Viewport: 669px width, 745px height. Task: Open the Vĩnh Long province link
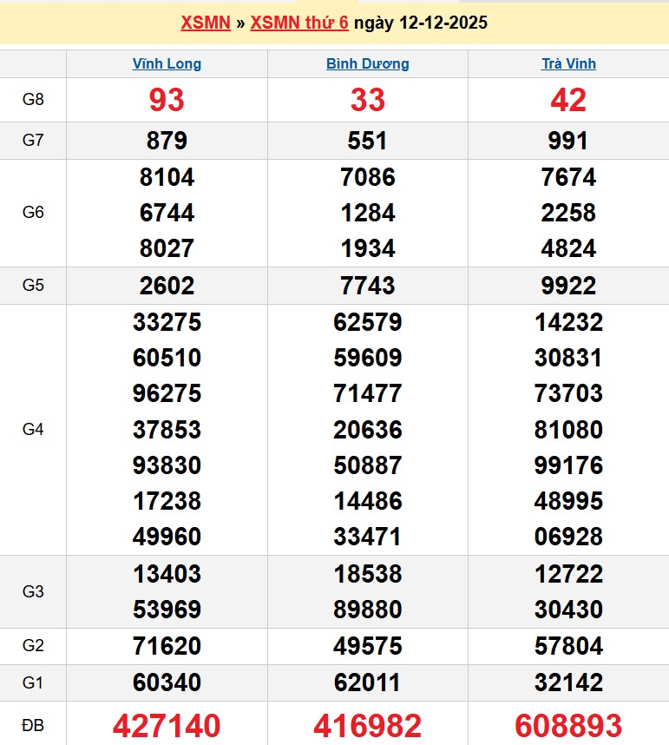click(x=167, y=63)
